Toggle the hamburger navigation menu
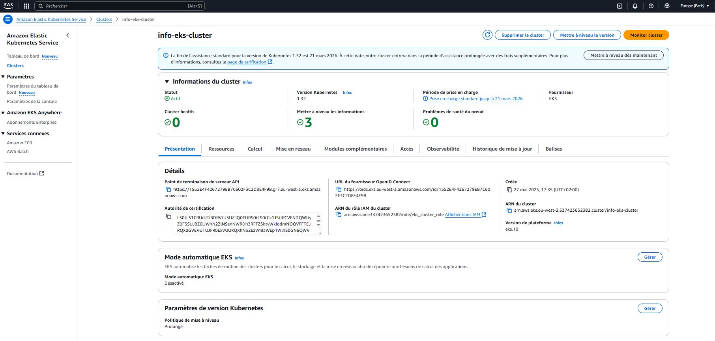Image resolution: width=715 pixels, height=341 pixels. pos(7,19)
